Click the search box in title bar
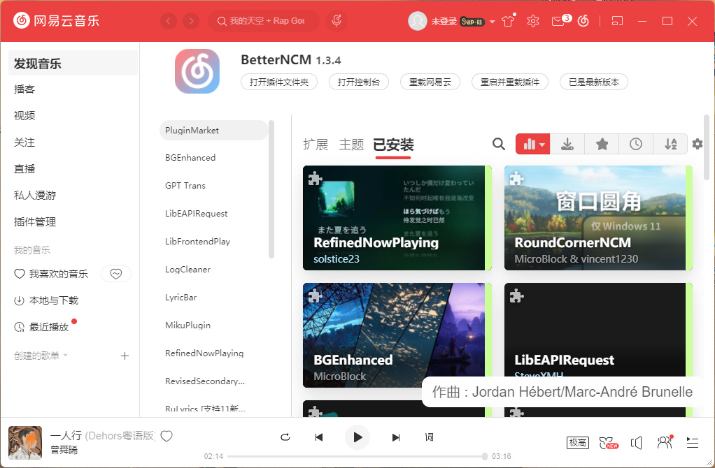Viewport: 715px width, 468px height. [263, 21]
